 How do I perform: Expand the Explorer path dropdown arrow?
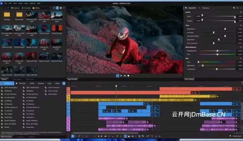pyautogui.click(x=50, y=8)
